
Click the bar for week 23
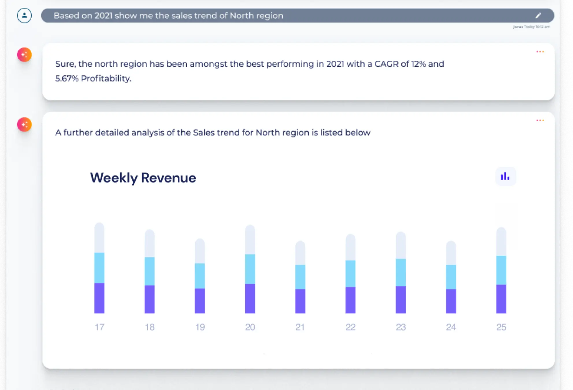pyautogui.click(x=400, y=273)
